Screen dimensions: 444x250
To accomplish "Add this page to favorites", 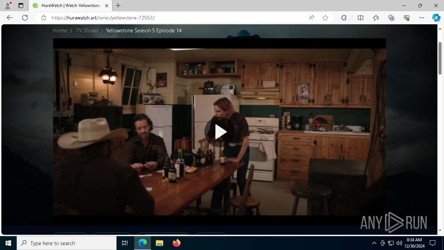I will click(325, 18).
